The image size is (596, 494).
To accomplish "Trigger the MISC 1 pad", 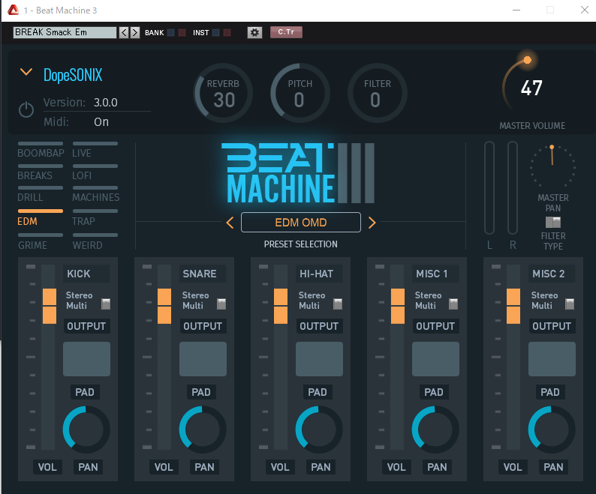I will pos(435,359).
